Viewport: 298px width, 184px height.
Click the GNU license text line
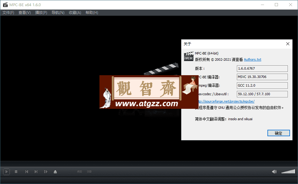[x=239, y=108]
